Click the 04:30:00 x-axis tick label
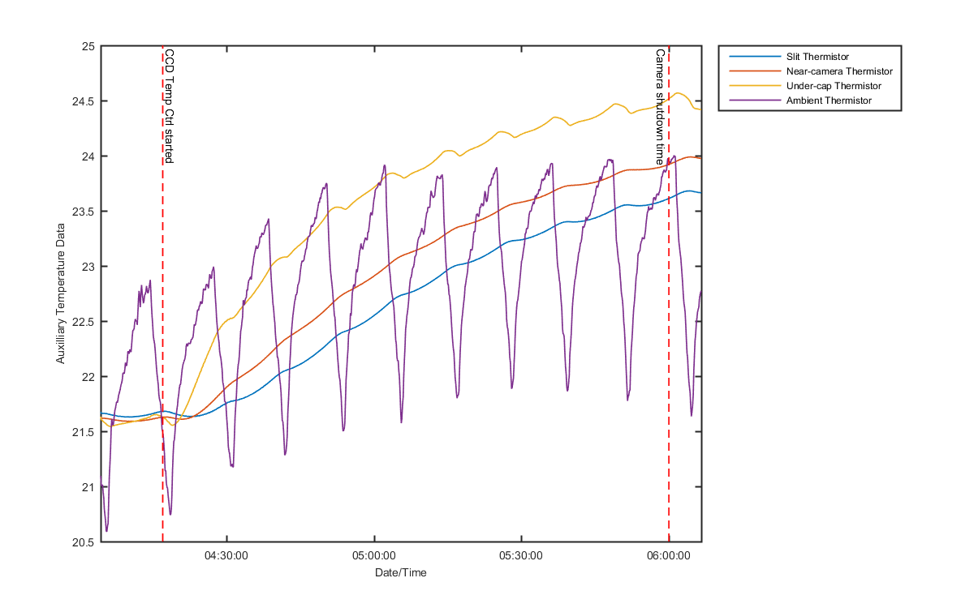974x608 pixels. coord(227,556)
